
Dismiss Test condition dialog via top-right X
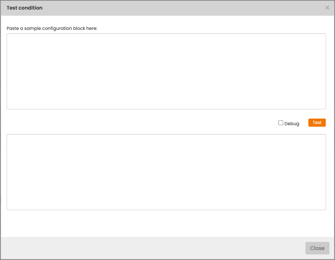click(327, 8)
